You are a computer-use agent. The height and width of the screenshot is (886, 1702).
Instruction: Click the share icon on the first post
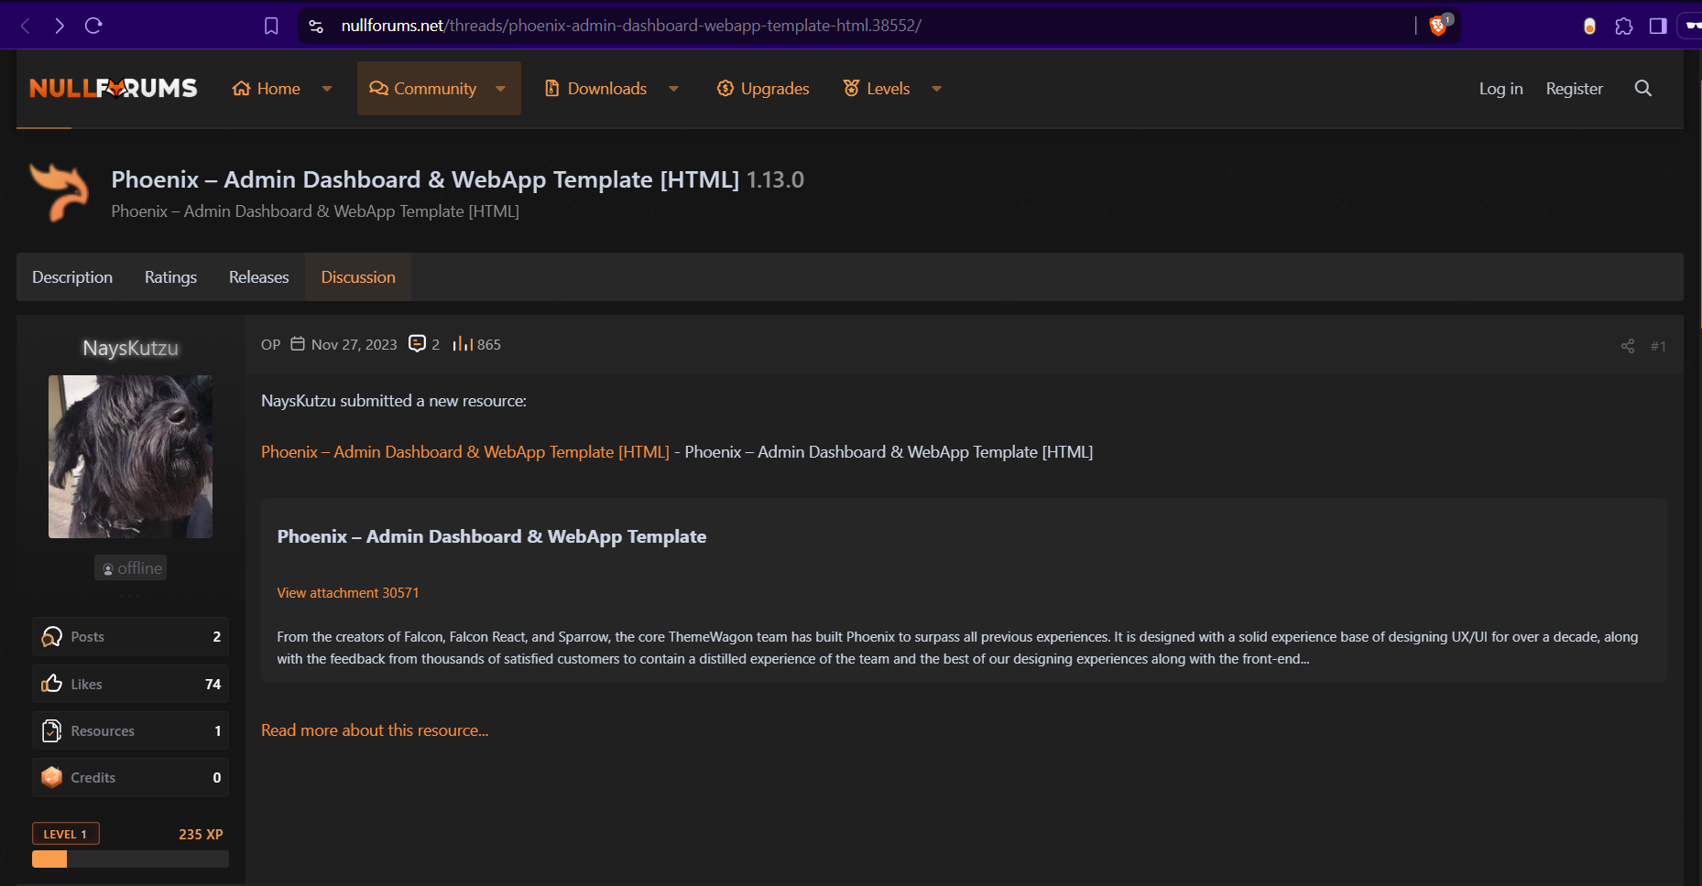[x=1627, y=346]
